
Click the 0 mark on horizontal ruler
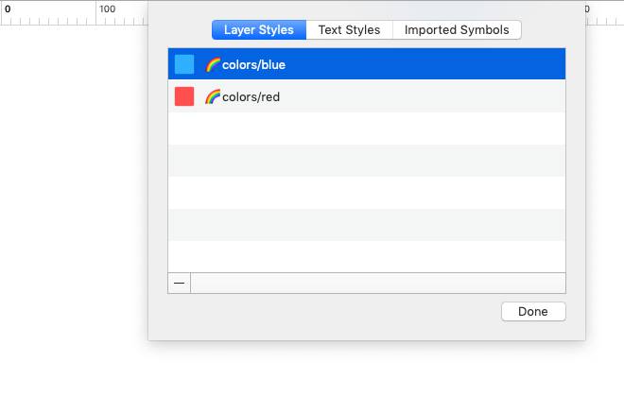tap(9, 9)
